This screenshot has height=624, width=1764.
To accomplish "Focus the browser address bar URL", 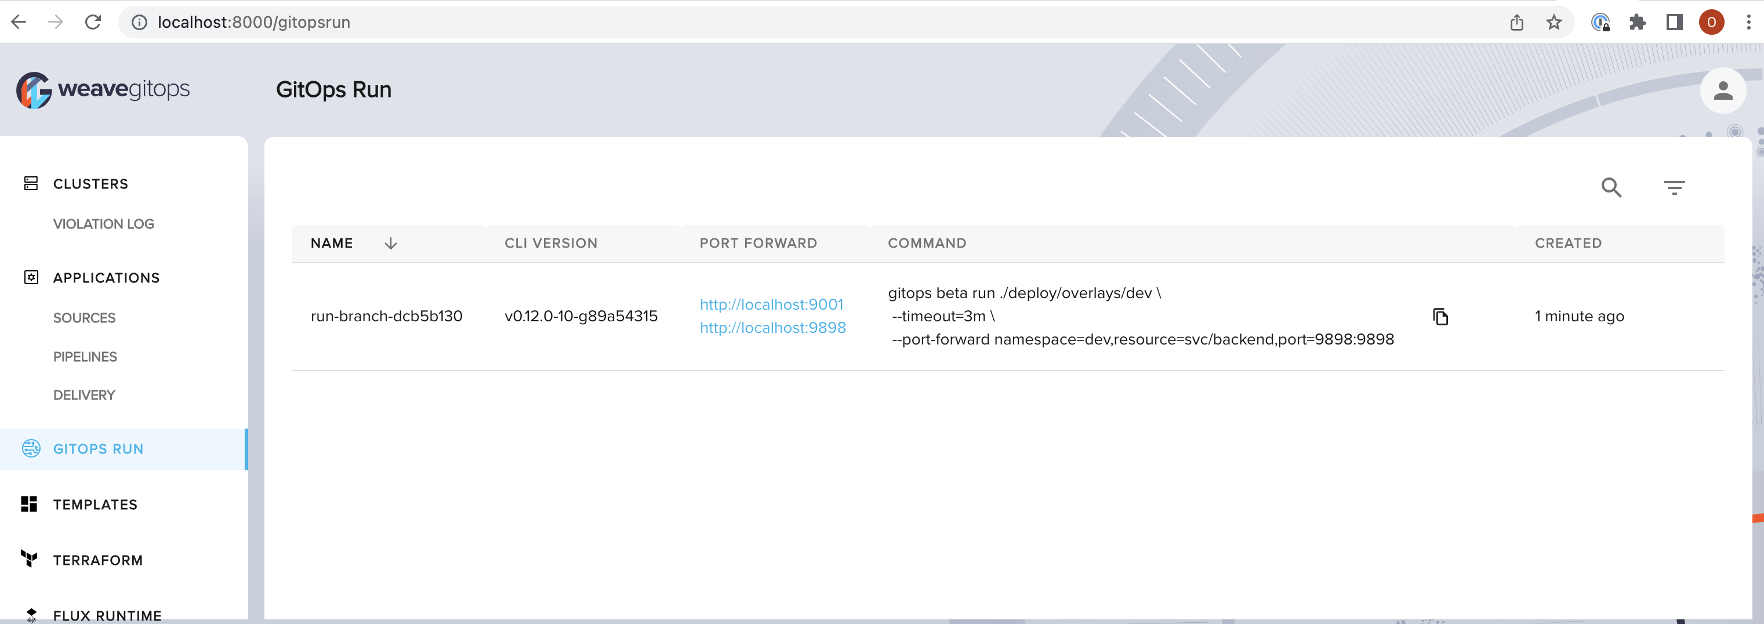I will (x=253, y=23).
